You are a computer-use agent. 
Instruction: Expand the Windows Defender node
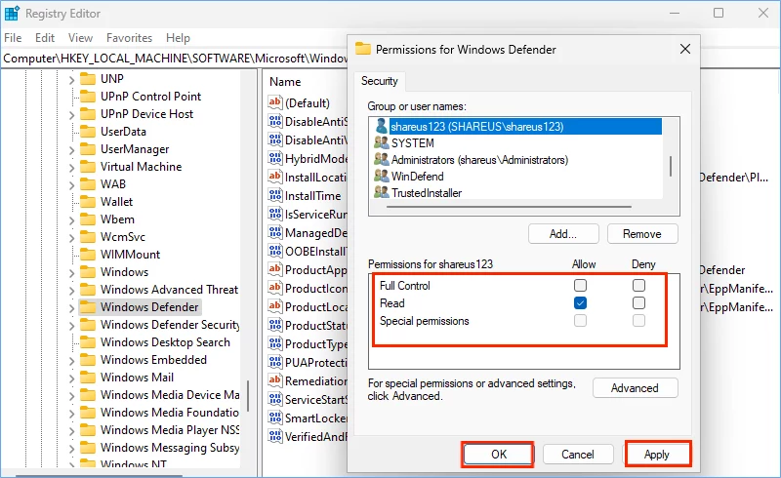point(71,308)
